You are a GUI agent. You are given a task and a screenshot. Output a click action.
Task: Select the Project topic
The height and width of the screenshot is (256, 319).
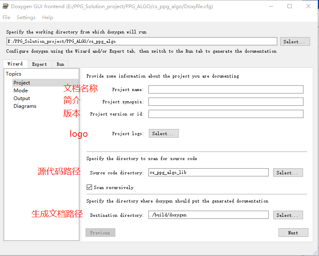(x=45, y=83)
